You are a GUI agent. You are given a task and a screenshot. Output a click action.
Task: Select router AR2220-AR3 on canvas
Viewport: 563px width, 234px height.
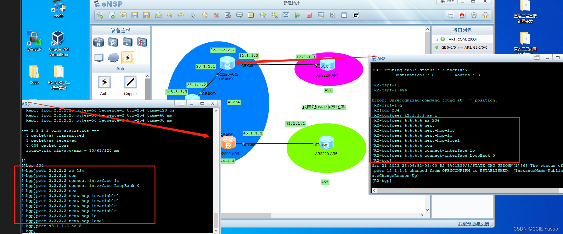(228, 143)
